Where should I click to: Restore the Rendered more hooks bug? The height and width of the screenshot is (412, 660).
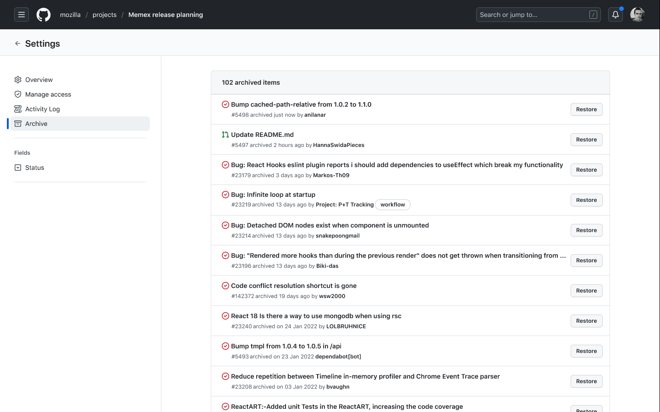pos(586,260)
